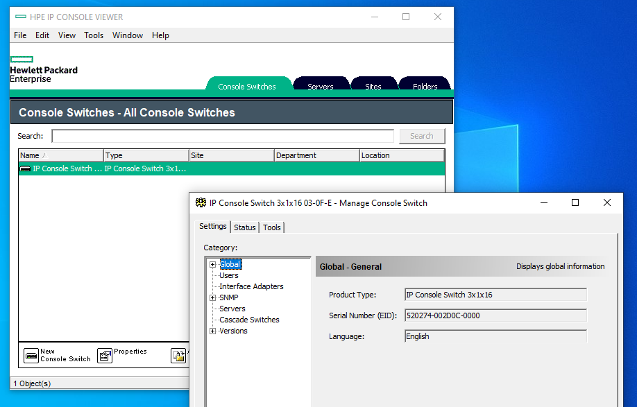Expand the Global tree node
This screenshot has height=407, width=637.
(212, 264)
